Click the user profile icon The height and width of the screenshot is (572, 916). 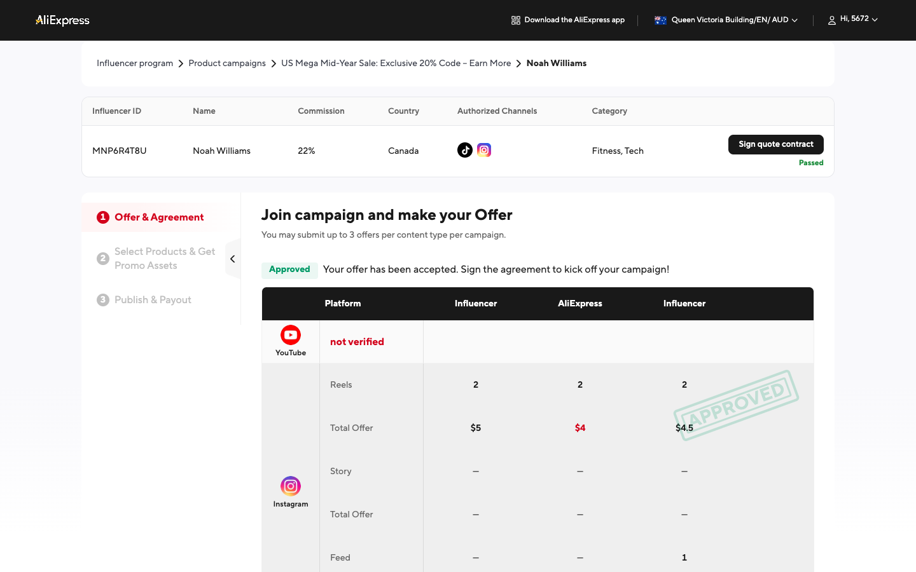(x=831, y=20)
